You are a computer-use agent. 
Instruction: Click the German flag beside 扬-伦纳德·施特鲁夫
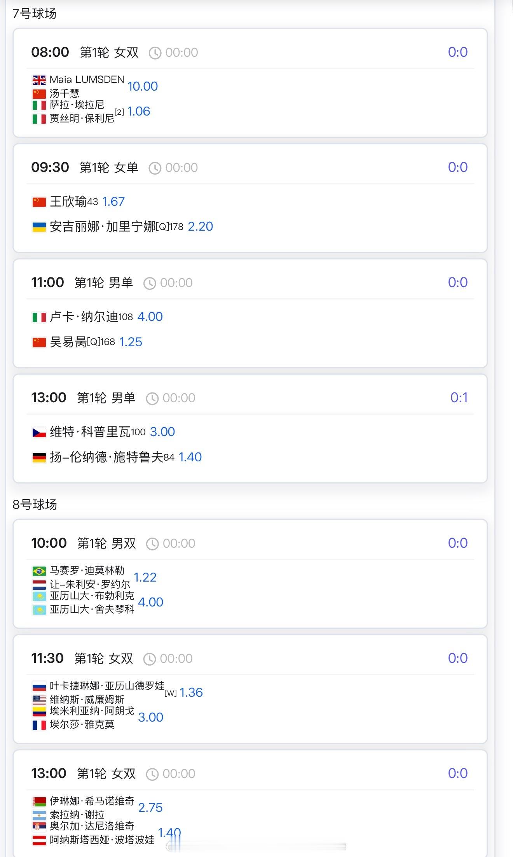pyautogui.click(x=39, y=457)
